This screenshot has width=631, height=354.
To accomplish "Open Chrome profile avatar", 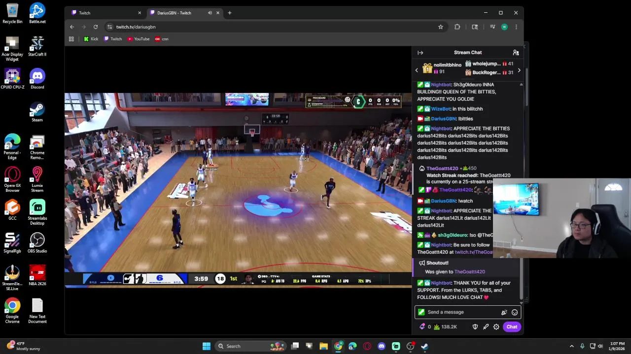I will point(504,27).
